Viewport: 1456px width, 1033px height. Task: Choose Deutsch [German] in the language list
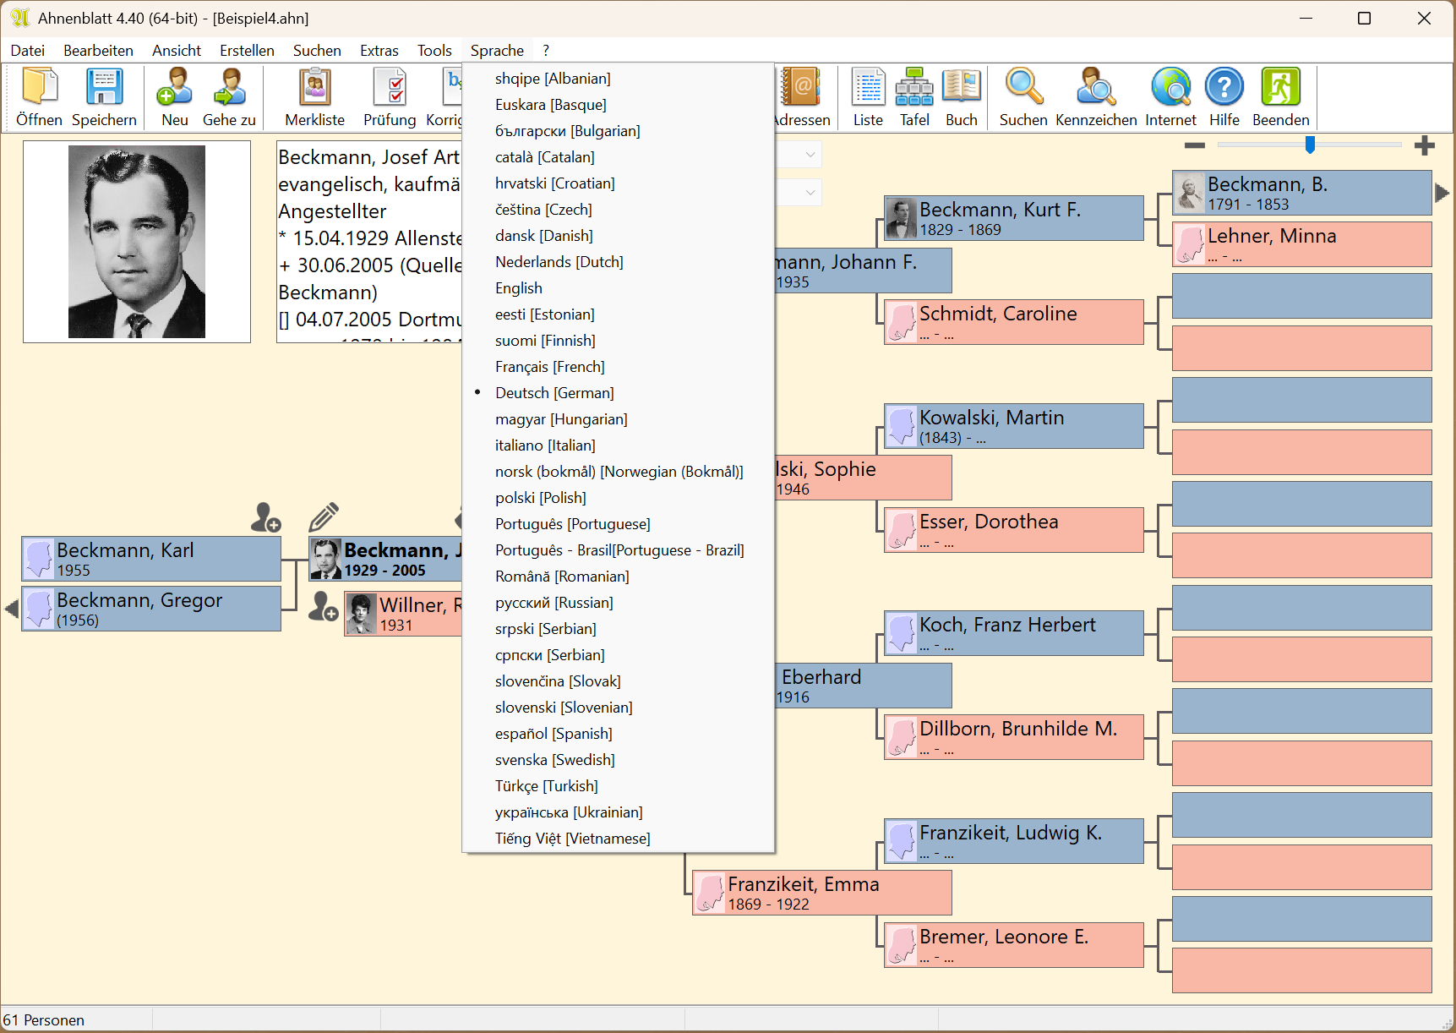click(x=554, y=393)
